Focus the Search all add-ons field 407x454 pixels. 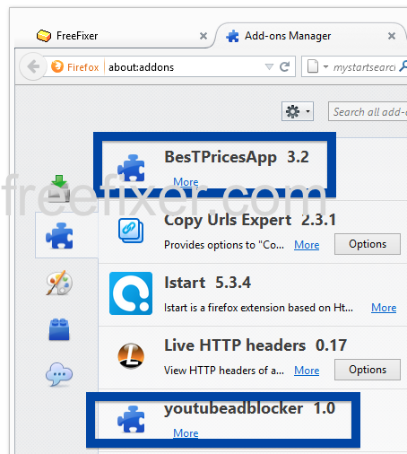(x=368, y=111)
